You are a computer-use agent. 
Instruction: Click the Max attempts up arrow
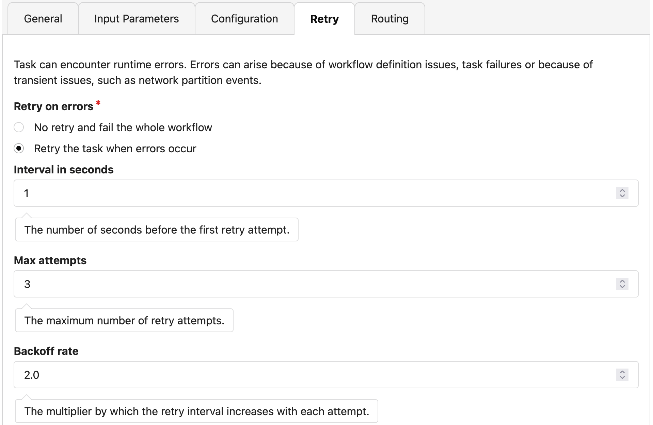click(x=622, y=281)
